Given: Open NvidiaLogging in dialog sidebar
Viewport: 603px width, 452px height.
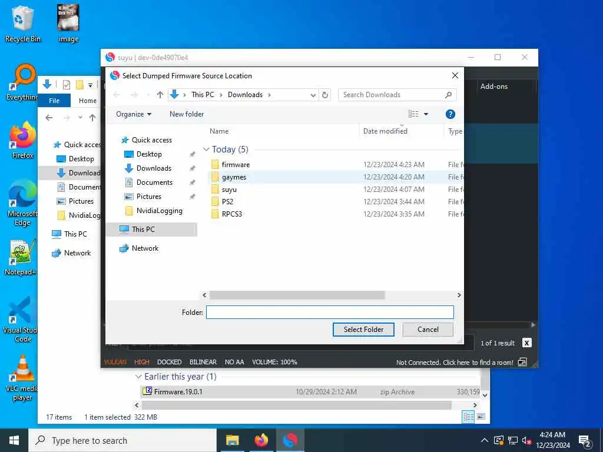Looking at the screenshot, I should click(x=159, y=211).
